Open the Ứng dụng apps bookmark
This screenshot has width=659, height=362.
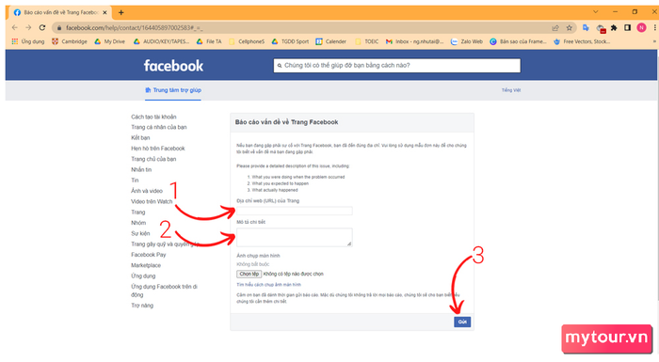[x=28, y=41]
